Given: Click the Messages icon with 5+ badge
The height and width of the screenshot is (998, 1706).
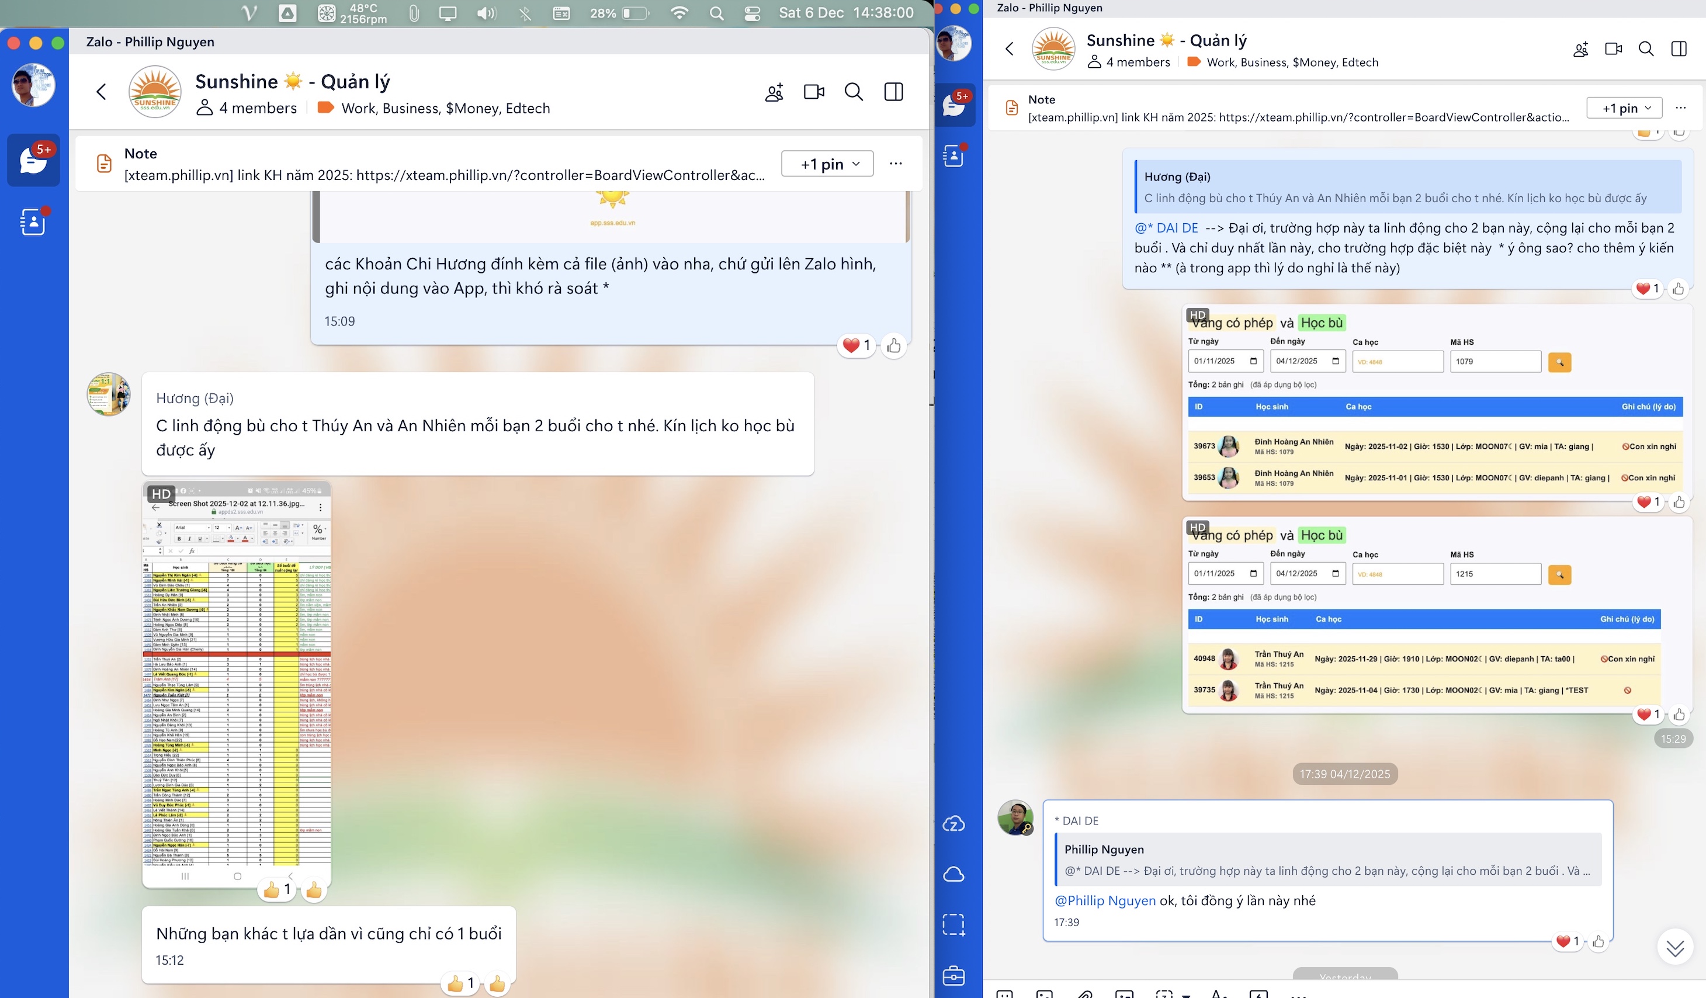Looking at the screenshot, I should tap(33, 161).
